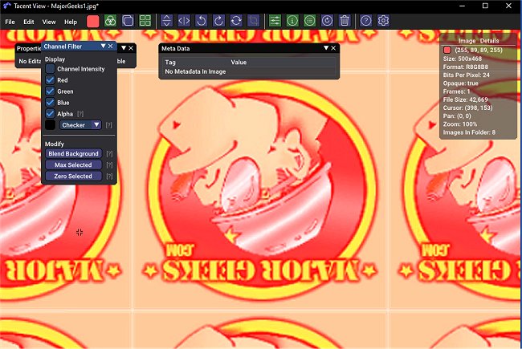Enable the Channel Intensity checkbox
The width and height of the screenshot is (522, 349).
50,69
